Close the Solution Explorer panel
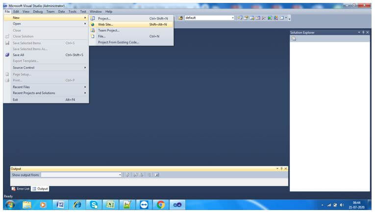This screenshot has width=375, height=212. [x=367, y=32]
